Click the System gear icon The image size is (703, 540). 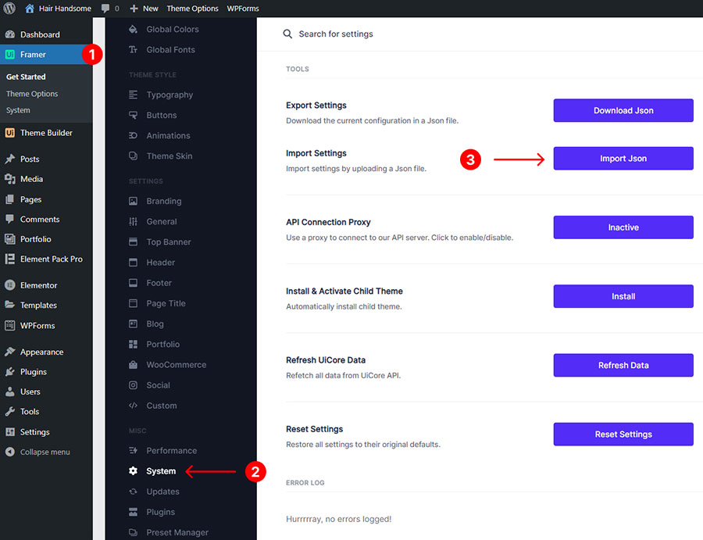(x=133, y=471)
